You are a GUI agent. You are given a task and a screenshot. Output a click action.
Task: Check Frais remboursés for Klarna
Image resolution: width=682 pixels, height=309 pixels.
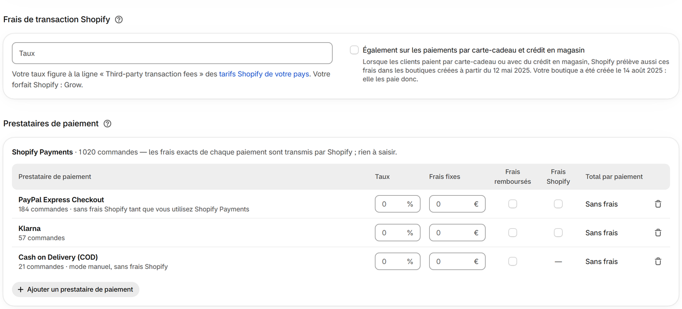pos(513,233)
